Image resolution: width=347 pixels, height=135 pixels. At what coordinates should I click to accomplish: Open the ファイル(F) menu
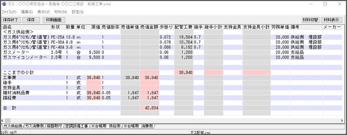9,12
